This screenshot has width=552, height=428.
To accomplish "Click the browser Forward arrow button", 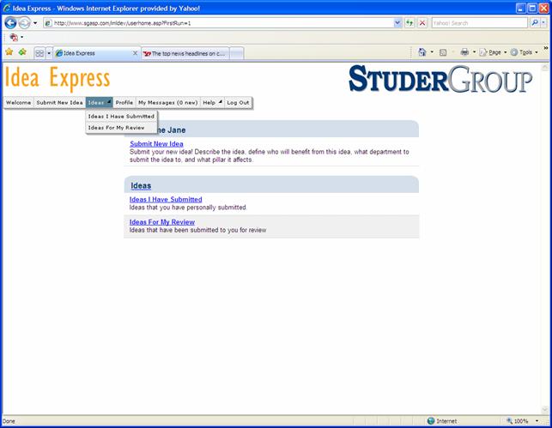I will point(24,23).
